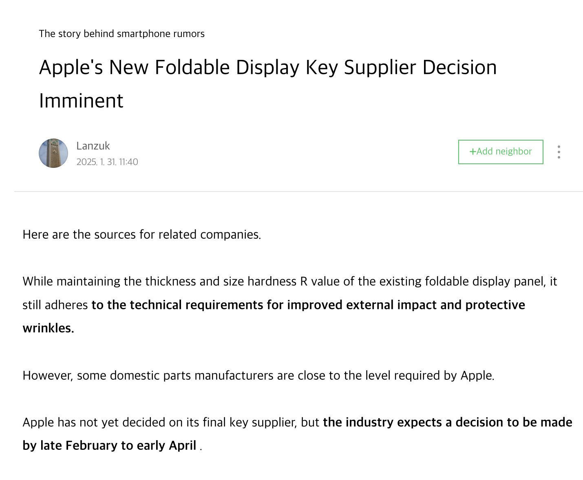The image size is (583, 480).
Task: Click bold text "by late February to early April"
Action: [109, 446]
